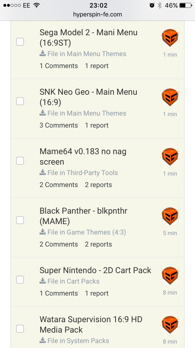The width and height of the screenshot is (195, 348).
Task: Tick the Mame64 v0.183 checkbox
Action: tap(20, 161)
